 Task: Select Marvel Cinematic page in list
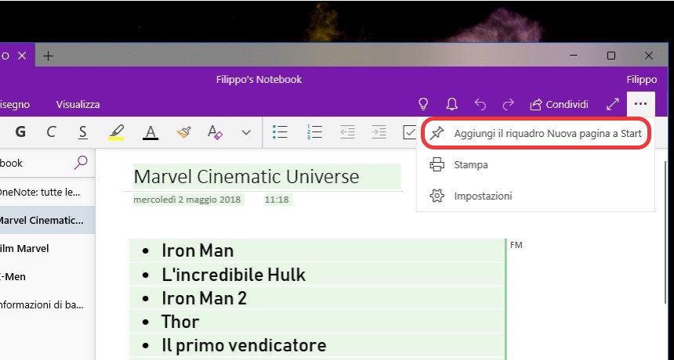47,221
